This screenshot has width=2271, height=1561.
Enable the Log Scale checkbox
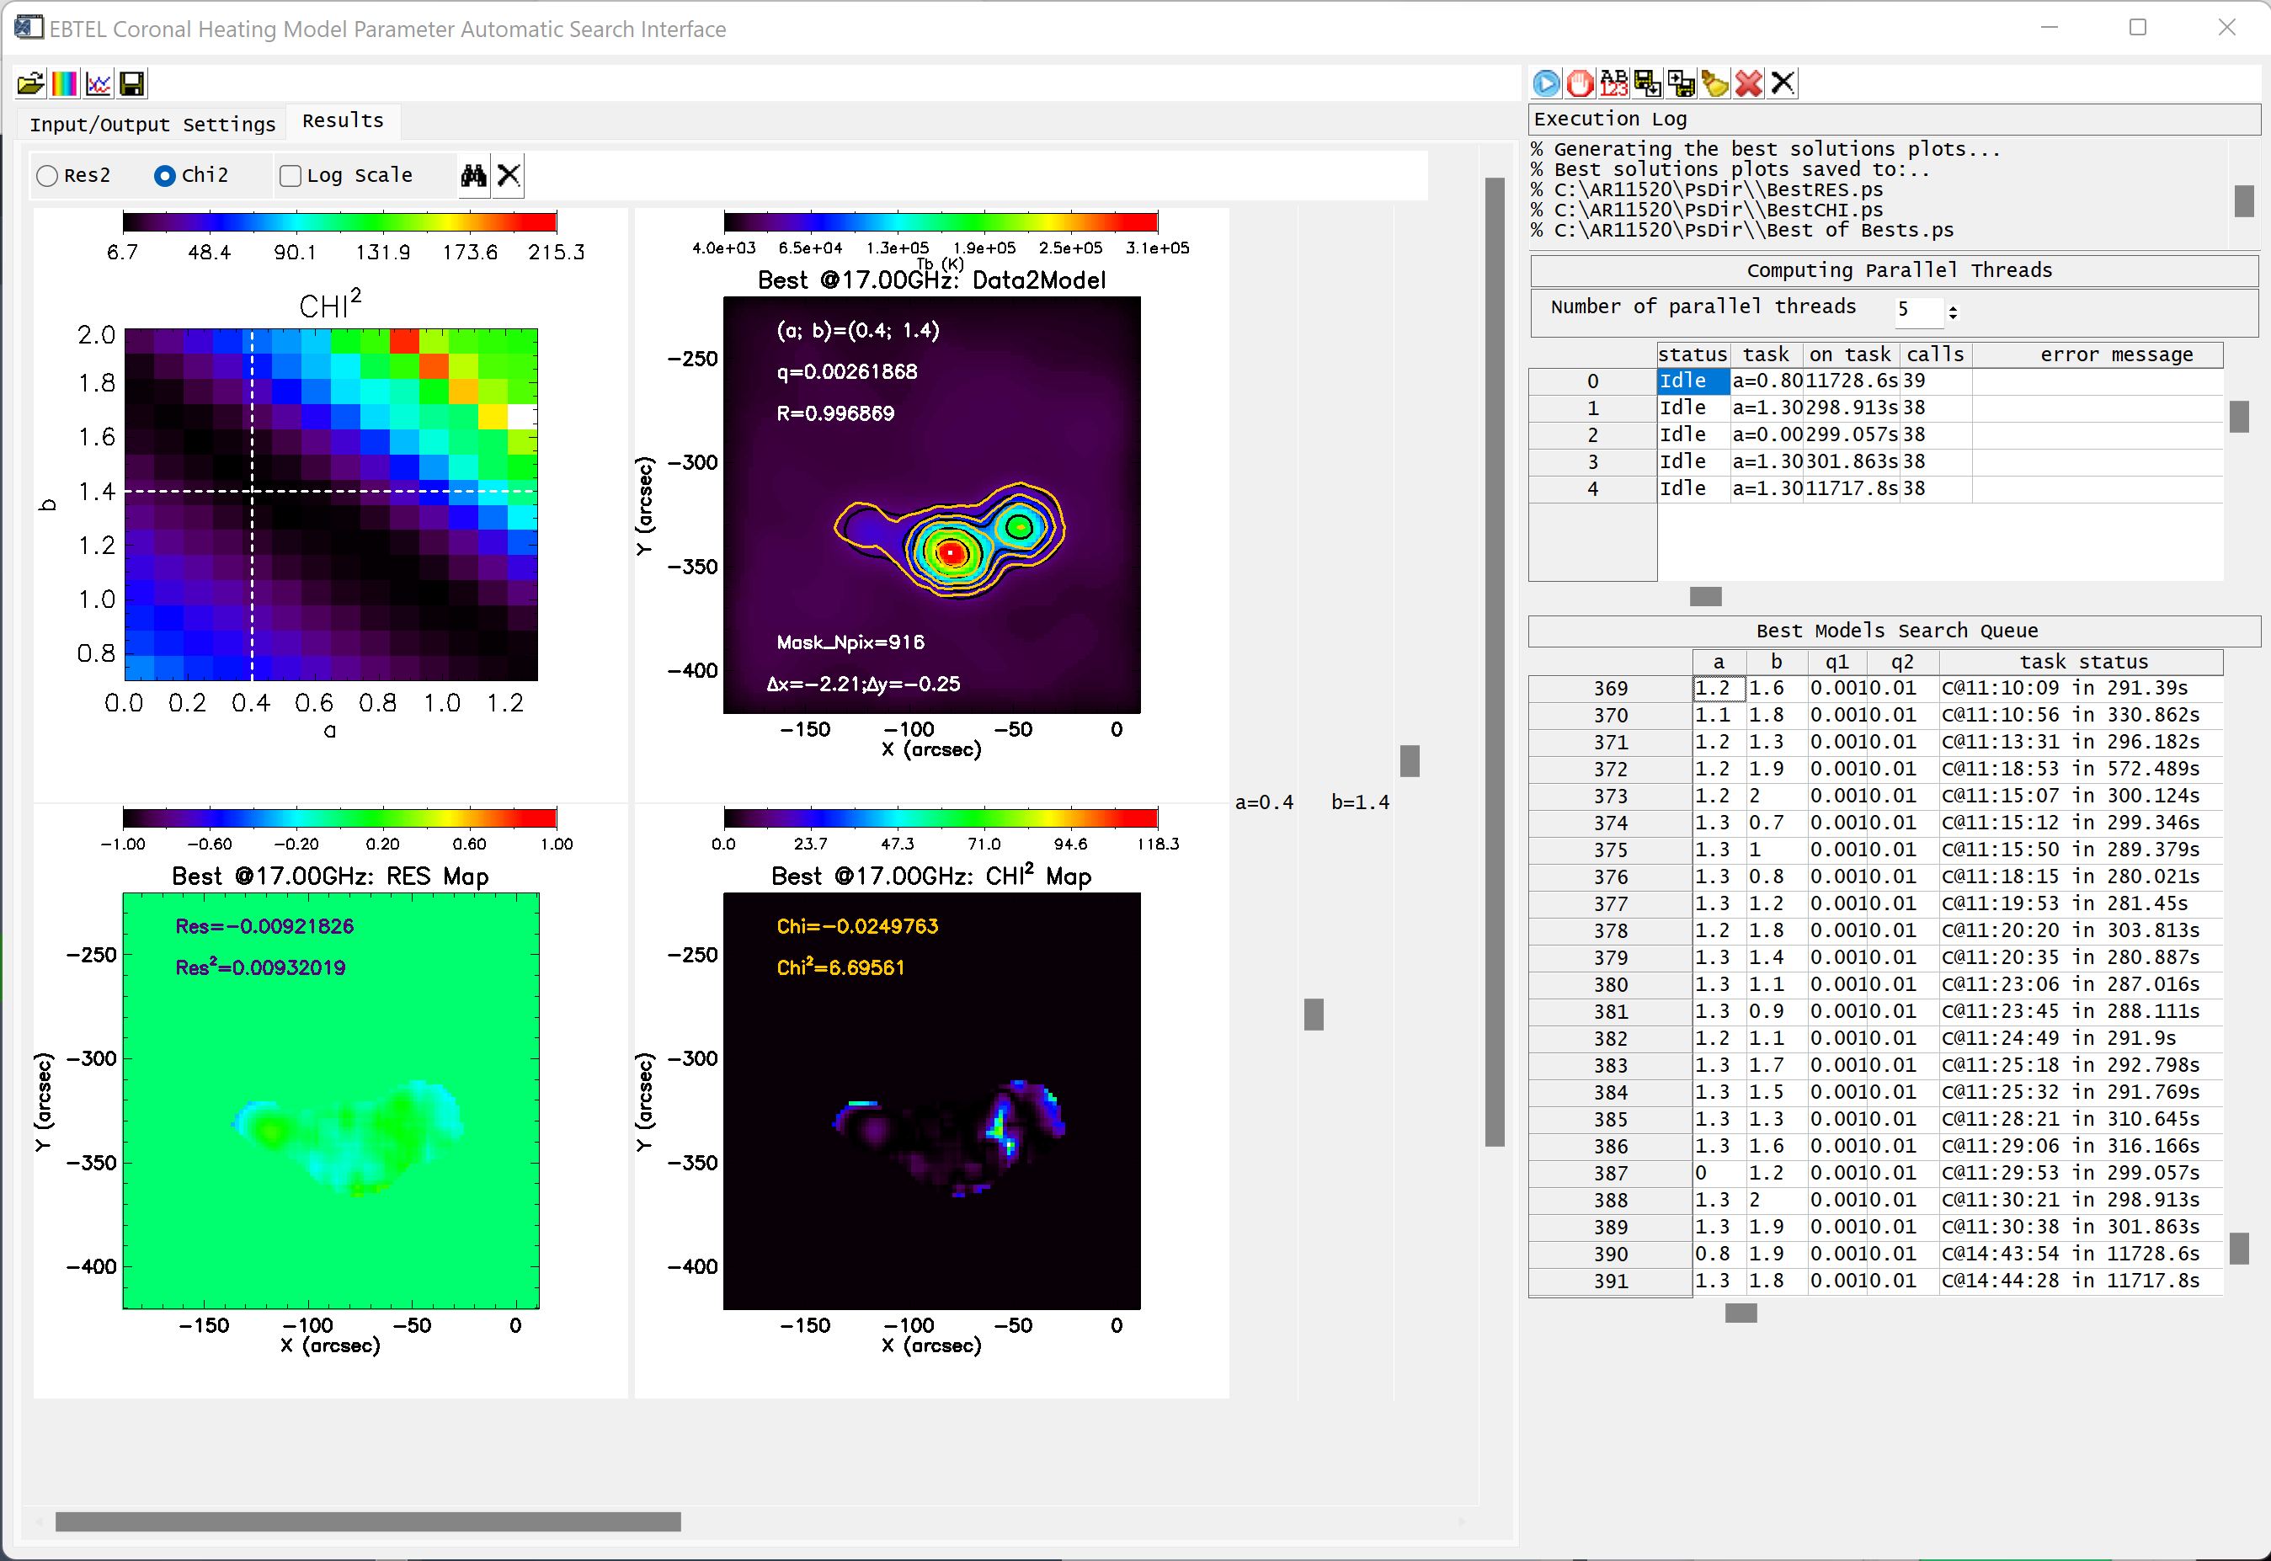click(x=291, y=176)
